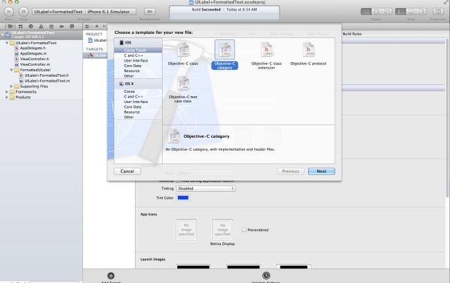Open the blue Tint Color swatch
The width and height of the screenshot is (450, 283).
(x=183, y=198)
